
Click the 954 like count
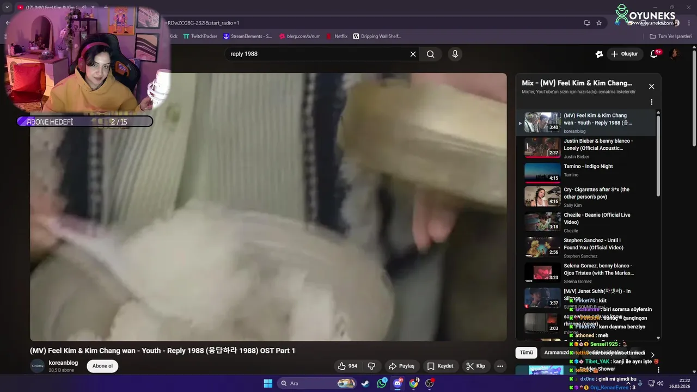coord(353,366)
